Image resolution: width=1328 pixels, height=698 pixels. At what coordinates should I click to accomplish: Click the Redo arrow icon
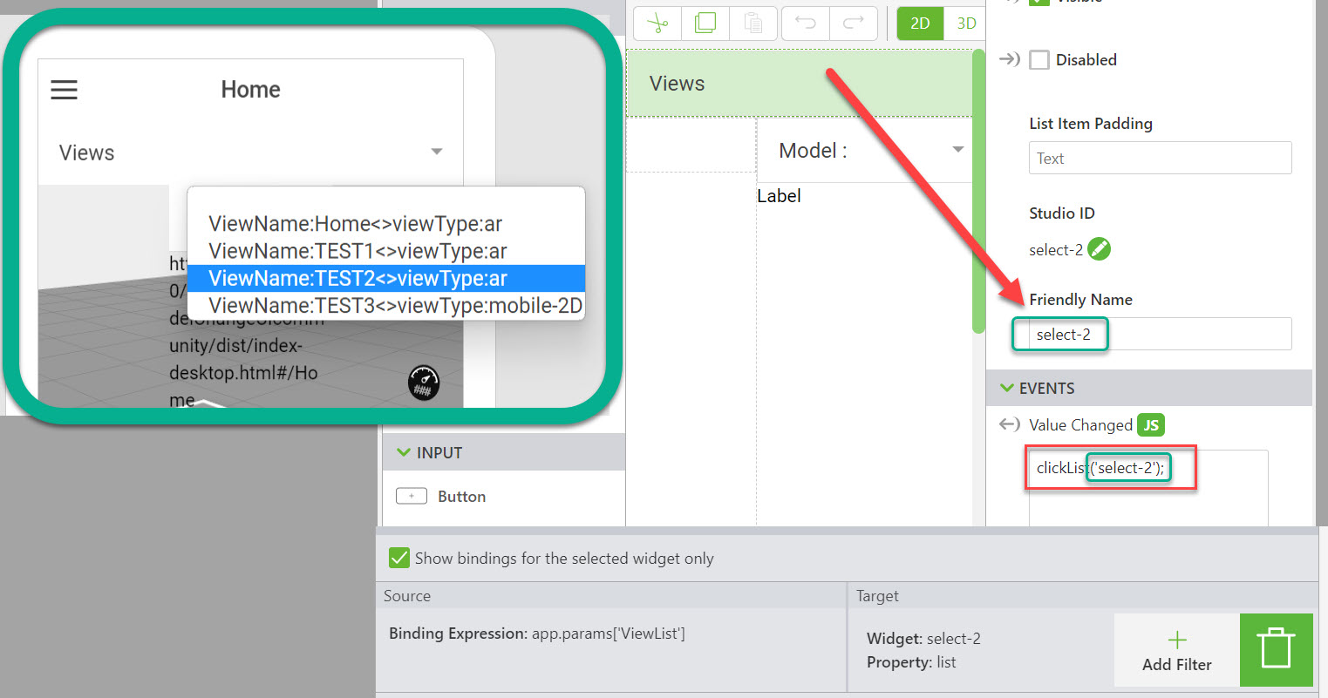853,24
